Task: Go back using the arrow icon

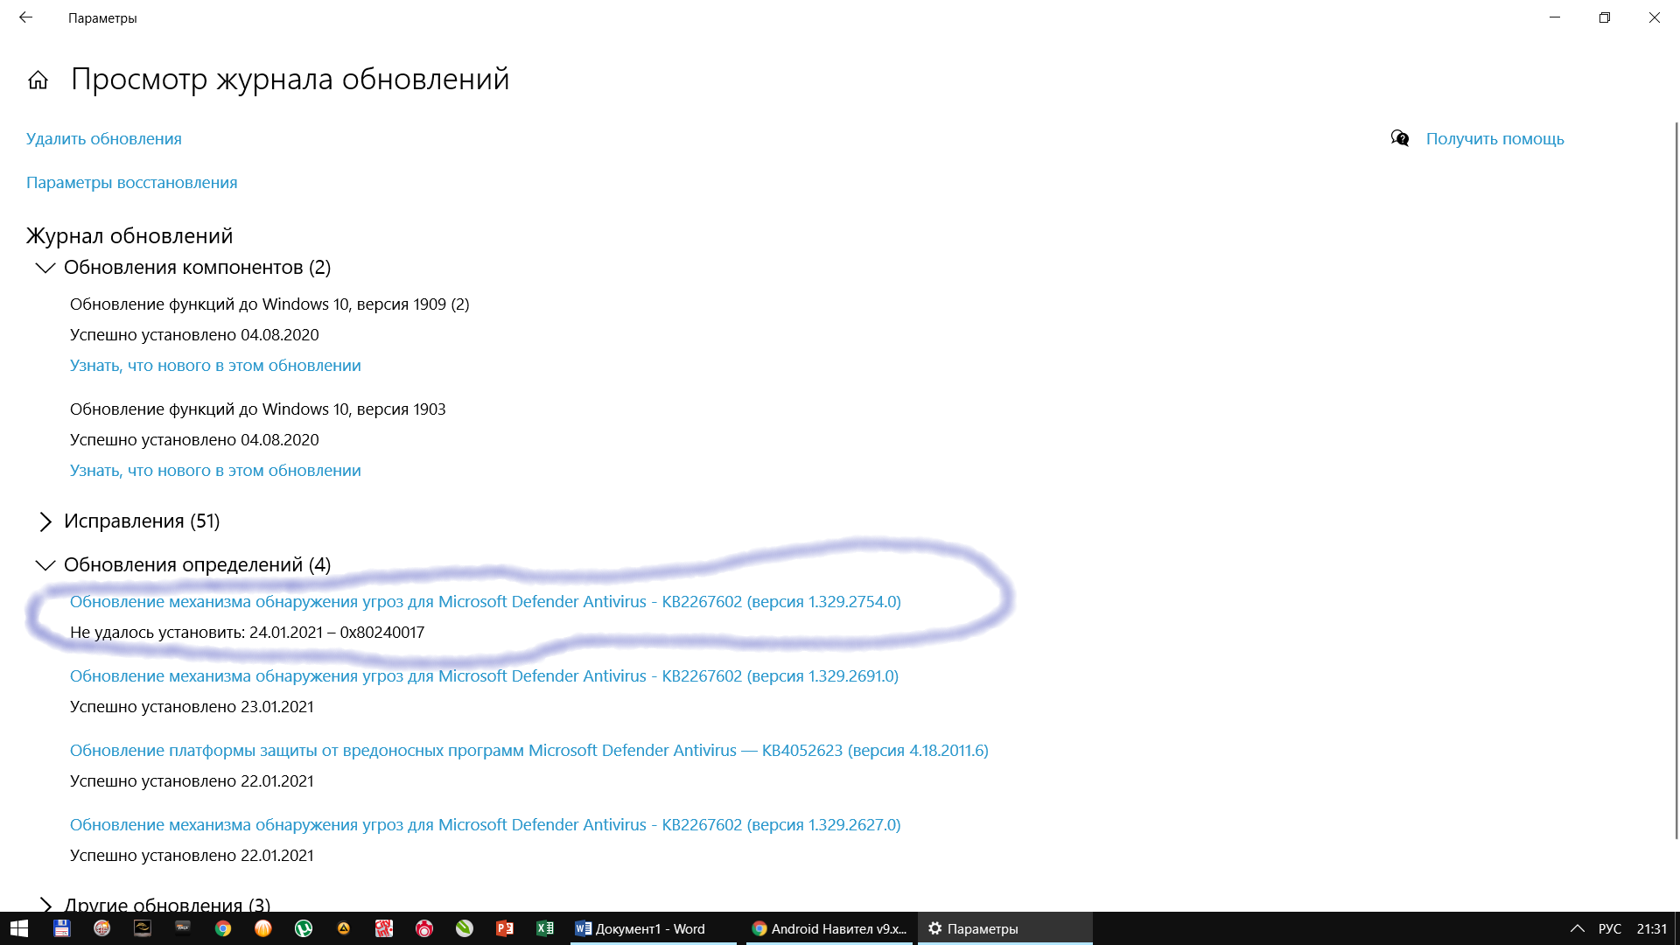Action: click(x=25, y=17)
